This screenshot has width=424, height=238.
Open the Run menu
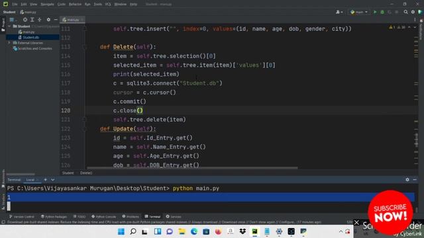click(x=87, y=4)
